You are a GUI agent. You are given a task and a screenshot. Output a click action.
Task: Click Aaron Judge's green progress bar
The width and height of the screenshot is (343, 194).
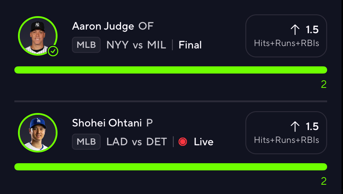[171, 70]
